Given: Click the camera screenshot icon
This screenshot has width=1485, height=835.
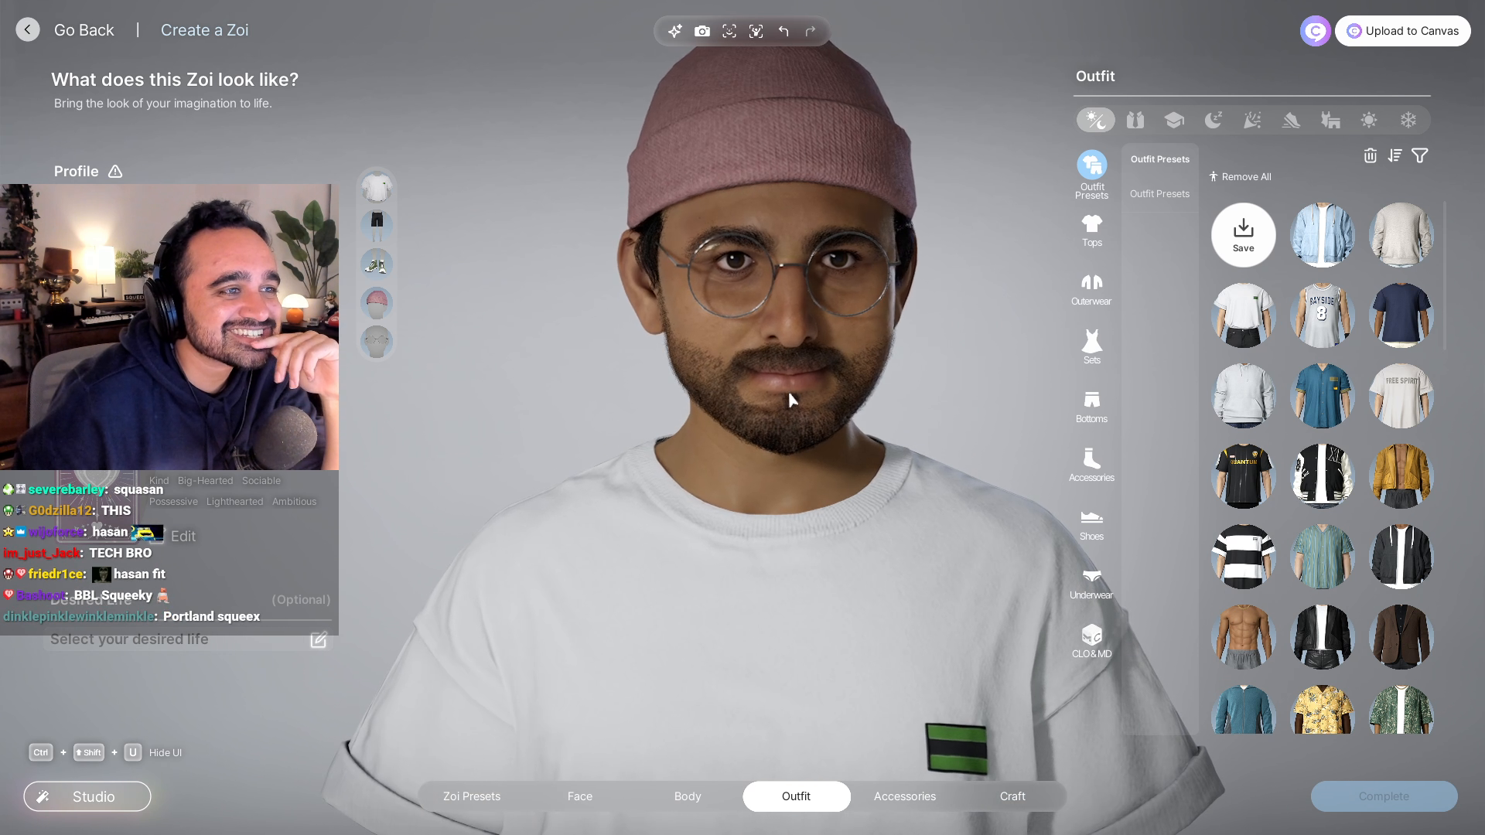Looking at the screenshot, I should tap(702, 31).
